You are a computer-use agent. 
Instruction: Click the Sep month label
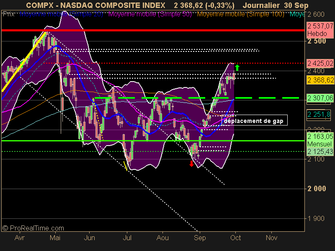click(200, 238)
